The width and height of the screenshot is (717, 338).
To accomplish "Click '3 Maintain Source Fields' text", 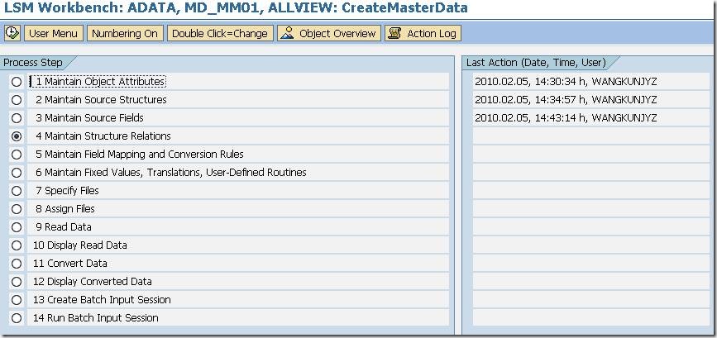I will pos(89,118).
